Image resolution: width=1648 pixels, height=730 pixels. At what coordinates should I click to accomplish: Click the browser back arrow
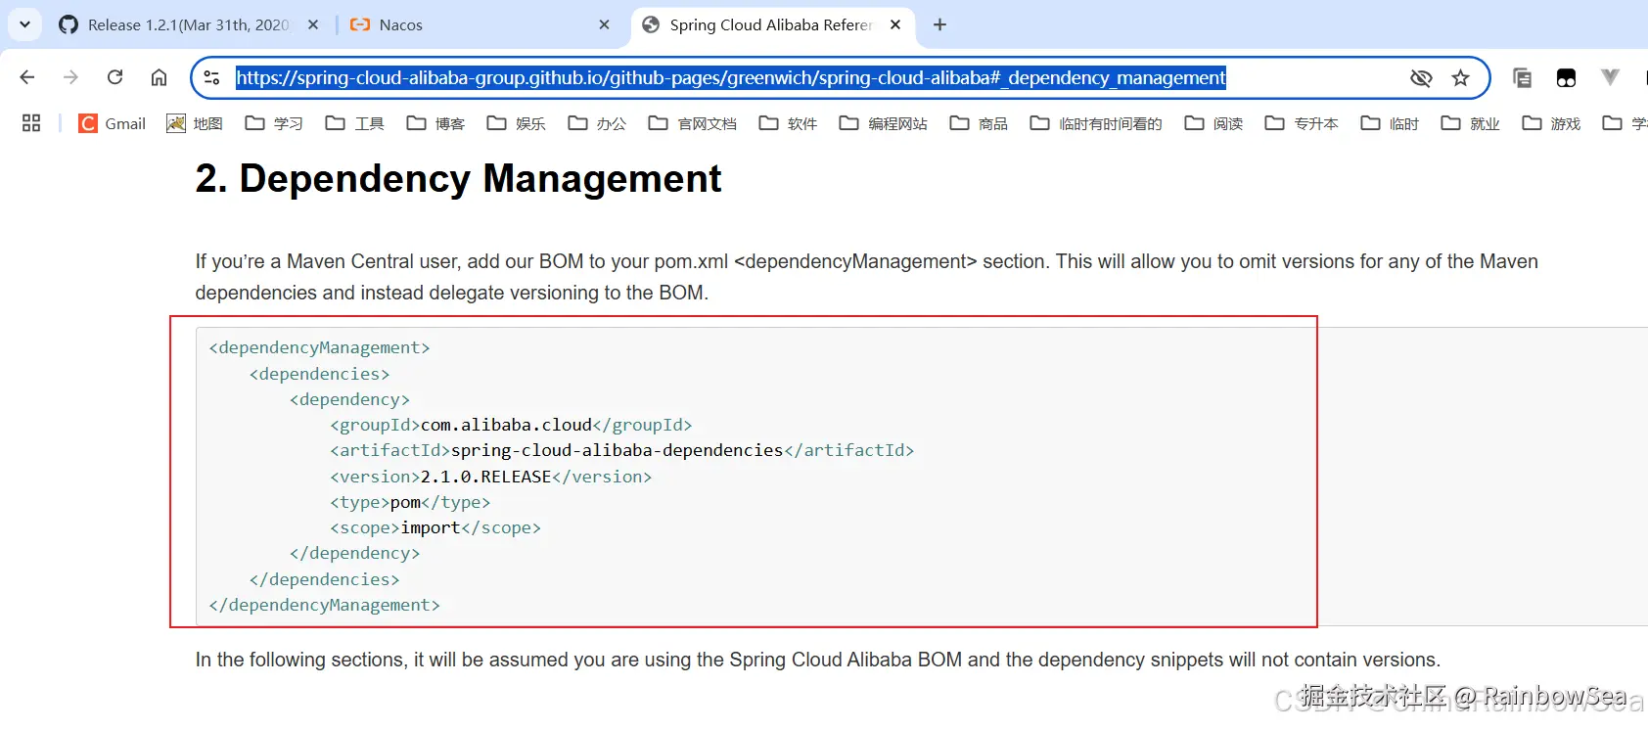tap(27, 77)
